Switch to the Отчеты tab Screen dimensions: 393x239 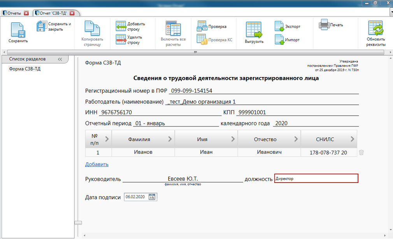click(x=14, y=13)
